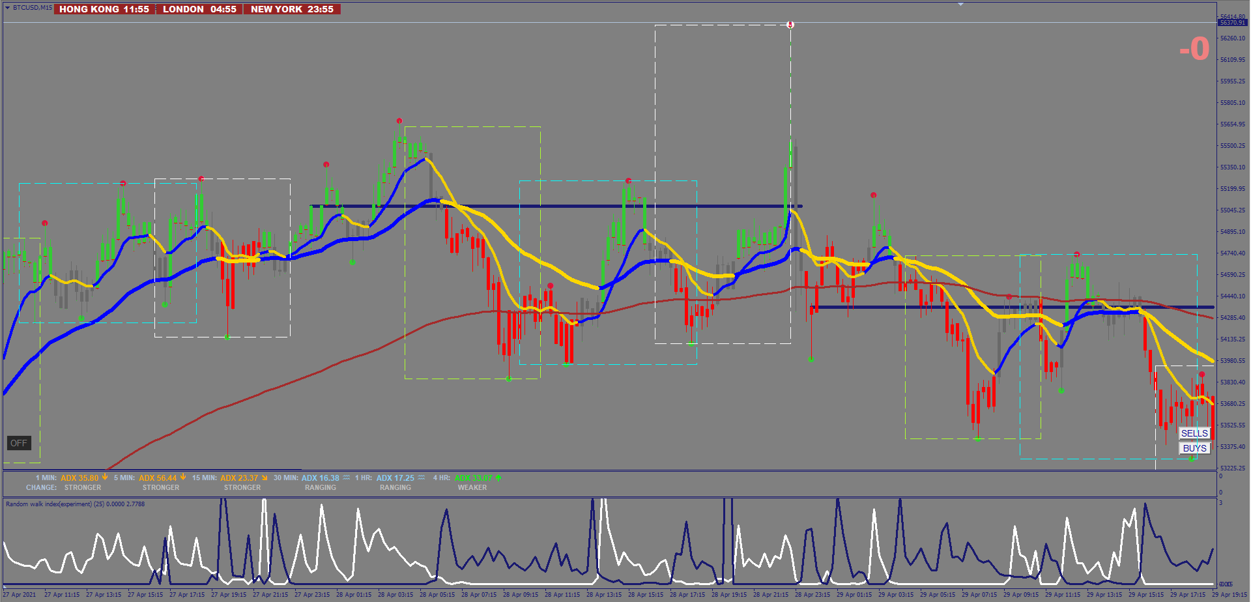Open the BTCUSD,M15 chart title dropdown arrow

click(x=7, y=8)
